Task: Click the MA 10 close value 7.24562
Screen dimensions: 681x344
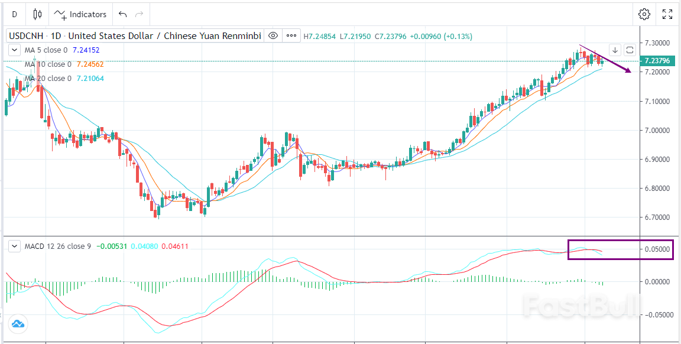Action: (90, 64)
